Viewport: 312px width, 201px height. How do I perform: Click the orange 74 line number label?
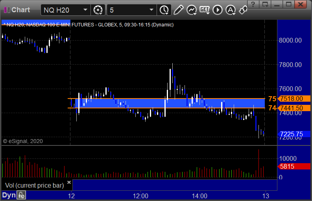272,108
